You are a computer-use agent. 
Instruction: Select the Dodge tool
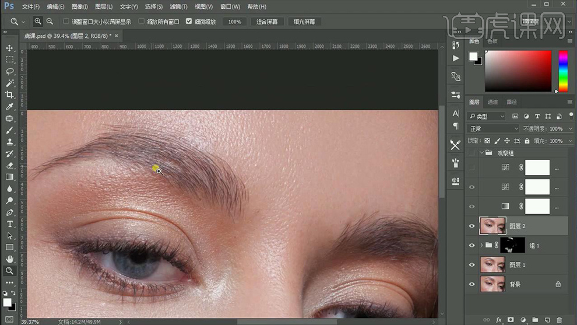click(9, 201)
